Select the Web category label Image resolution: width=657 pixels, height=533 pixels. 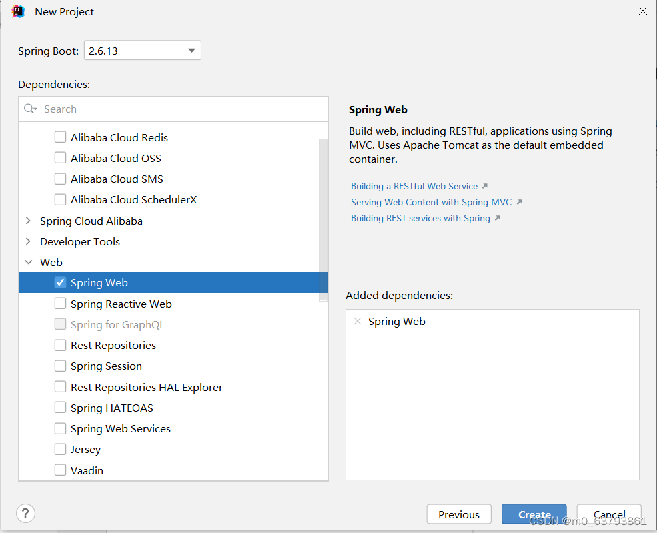pyautogui.click(x=51, y=262)
